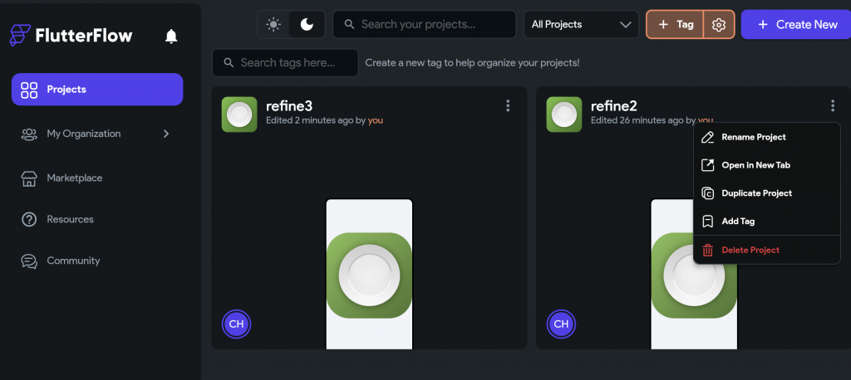851x380 pixels.
Task: Click the FlutterFlow logo icon
Action: 20,36
